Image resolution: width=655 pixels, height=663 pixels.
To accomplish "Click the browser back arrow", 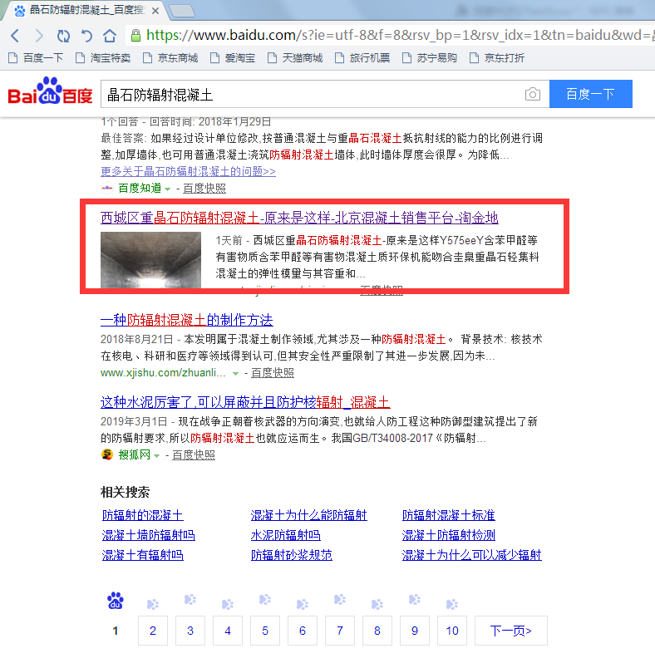I will pos(15,36).
